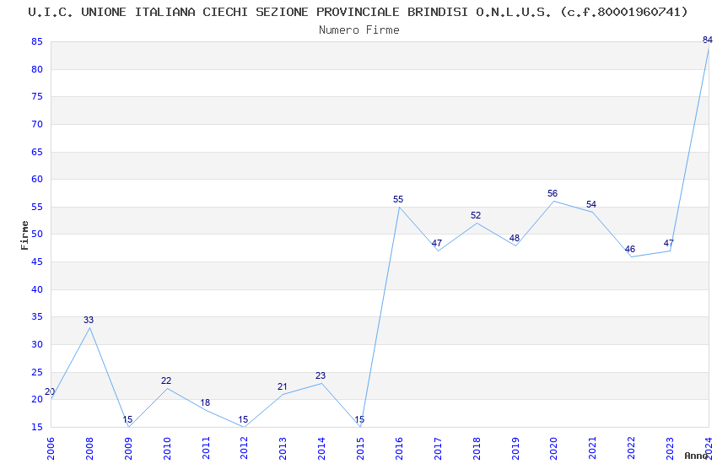Click x-axis year 2015
Viewport: 717px width, 464px height.
[360, 448]
